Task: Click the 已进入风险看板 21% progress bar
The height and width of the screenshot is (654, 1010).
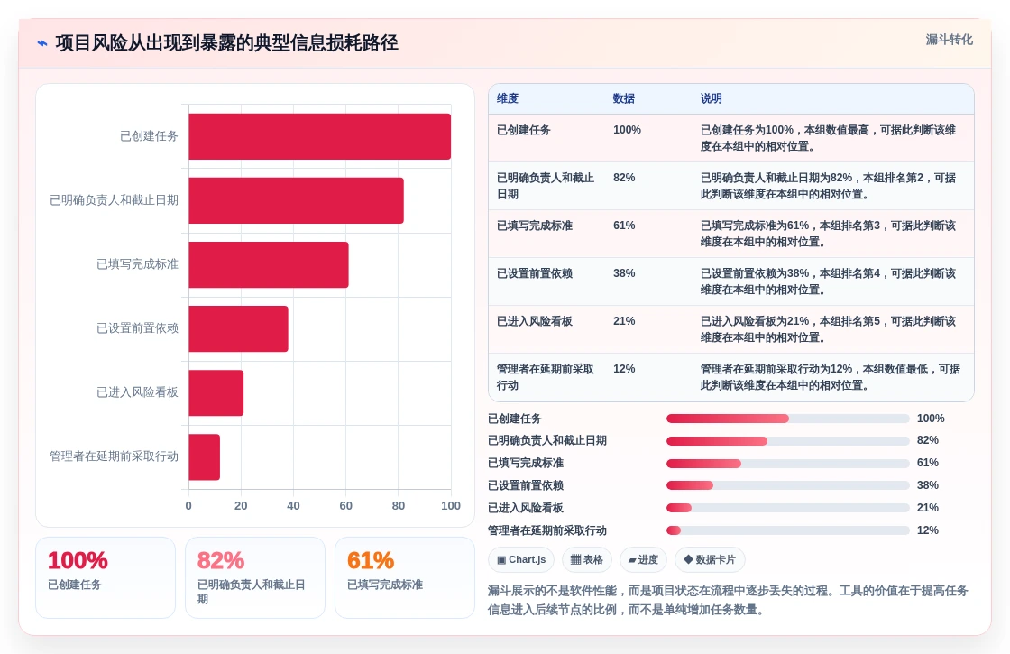Action: pyautogui.click(x=788, y=509)
